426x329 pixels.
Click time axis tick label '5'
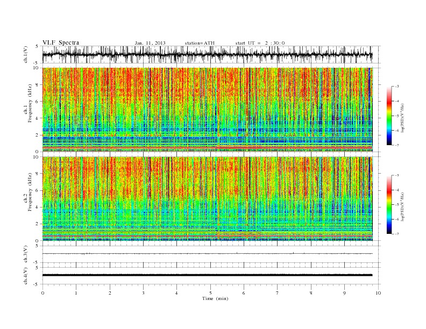pos(210,293)
